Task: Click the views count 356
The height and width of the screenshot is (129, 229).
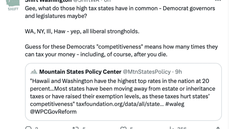Action: pyautogui.click(x=182, y=128)
